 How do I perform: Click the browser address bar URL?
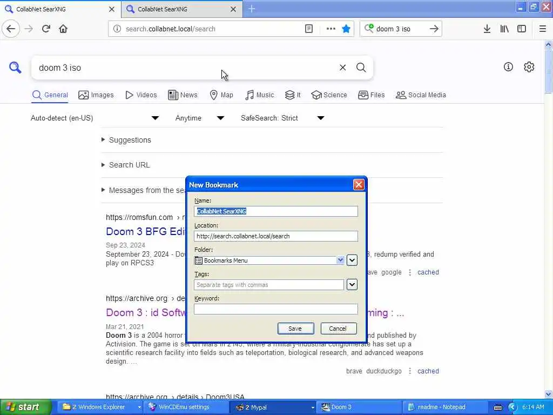click(212, 29)
